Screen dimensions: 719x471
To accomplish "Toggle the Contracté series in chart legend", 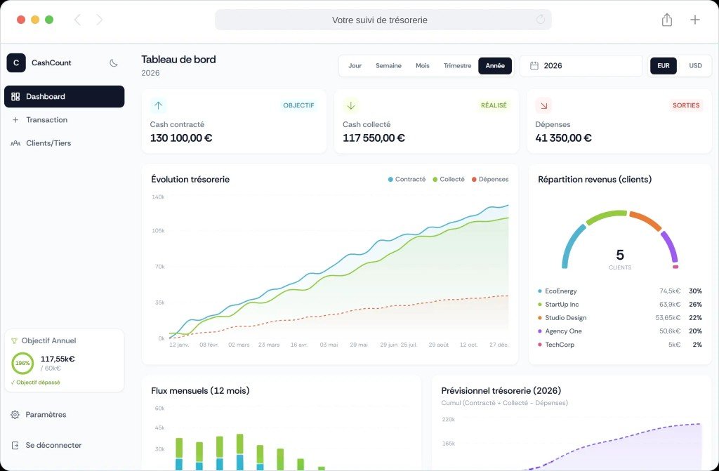I will coord(407,180).
